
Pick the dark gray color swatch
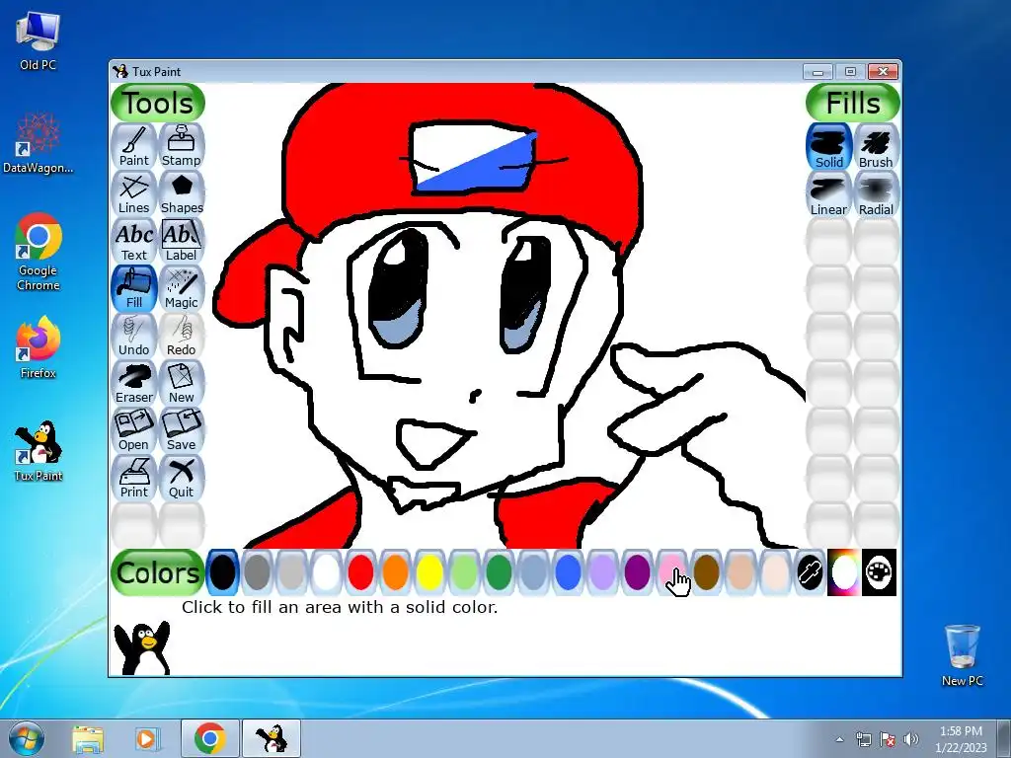pos(258,572)
